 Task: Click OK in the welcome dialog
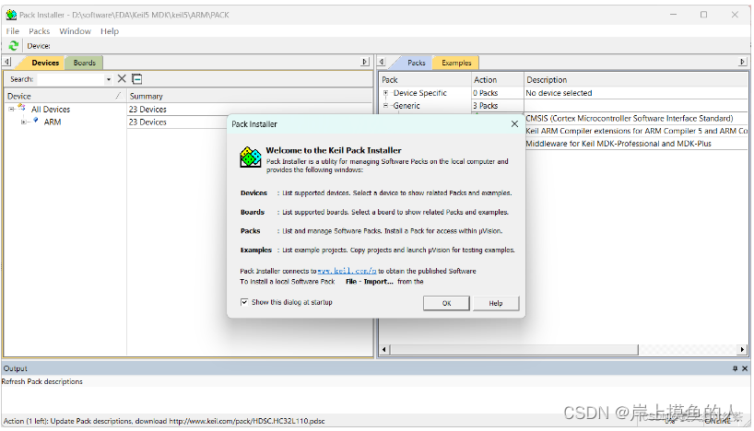446,303
